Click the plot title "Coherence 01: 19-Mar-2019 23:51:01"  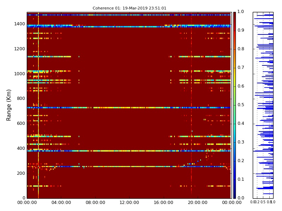[129, 8]
